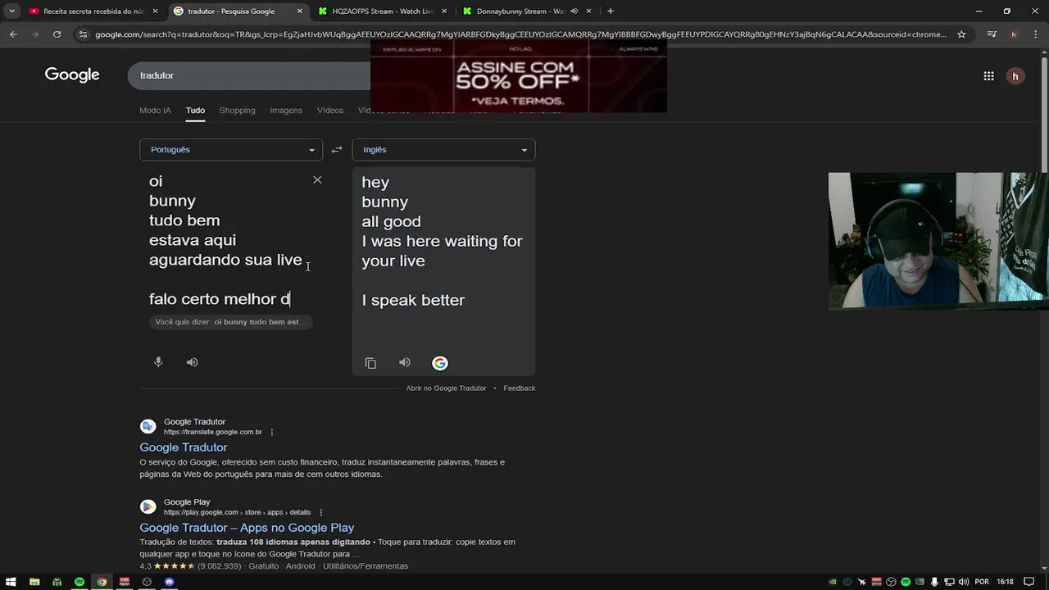Open Chrome from the taskbar

pos(102,582)
